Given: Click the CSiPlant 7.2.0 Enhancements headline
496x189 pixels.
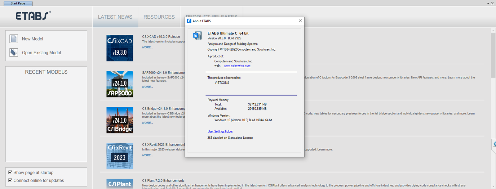Looking at the screenshot, I should pos(163,180).
